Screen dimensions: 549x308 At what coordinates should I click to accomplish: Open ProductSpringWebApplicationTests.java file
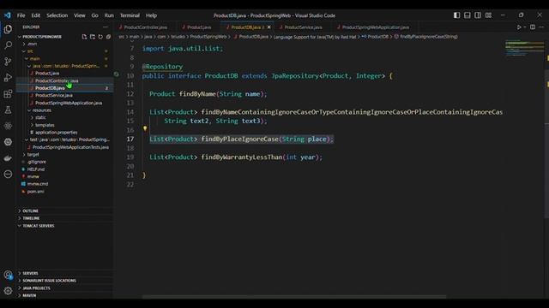coord(70,147)
